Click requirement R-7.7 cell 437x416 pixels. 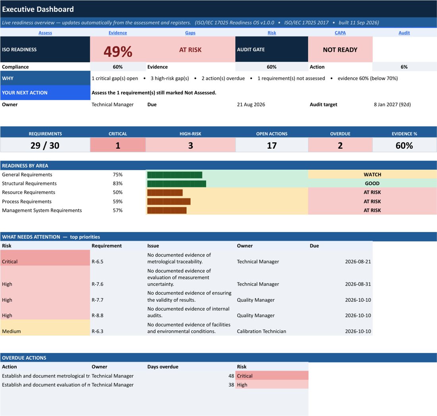97,300
